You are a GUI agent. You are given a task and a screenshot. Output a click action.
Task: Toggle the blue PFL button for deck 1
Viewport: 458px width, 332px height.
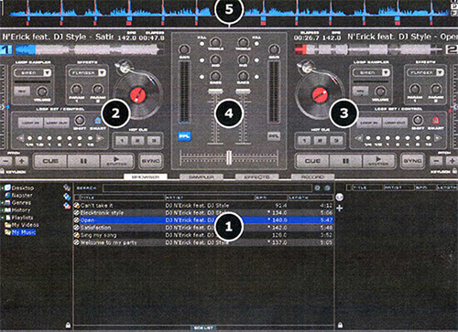184,136
